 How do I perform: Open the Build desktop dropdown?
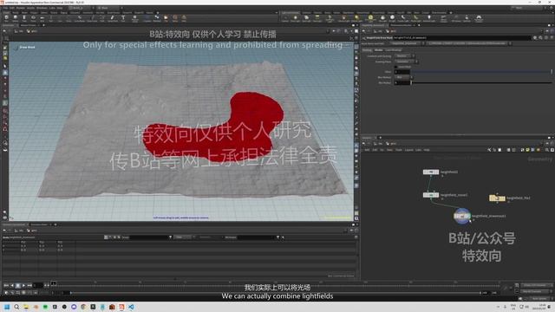click(x=82, y=8)
